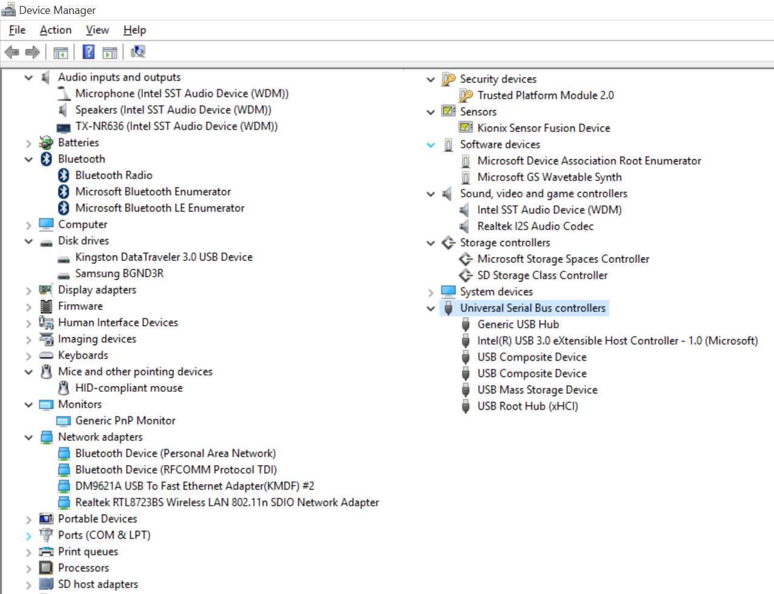Screen dimensions: 774x594
Task: Select Microsoft Bluetooth LE Enumerator
Action: (x=160, y=208)
